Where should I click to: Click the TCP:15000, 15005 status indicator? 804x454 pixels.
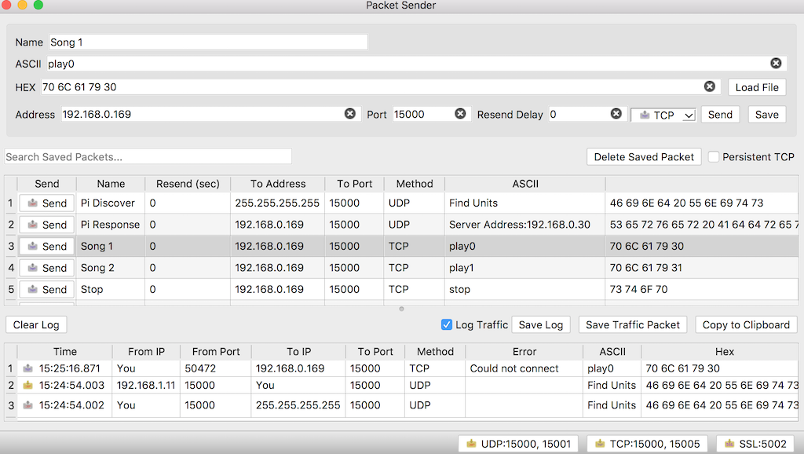(647, 444)
